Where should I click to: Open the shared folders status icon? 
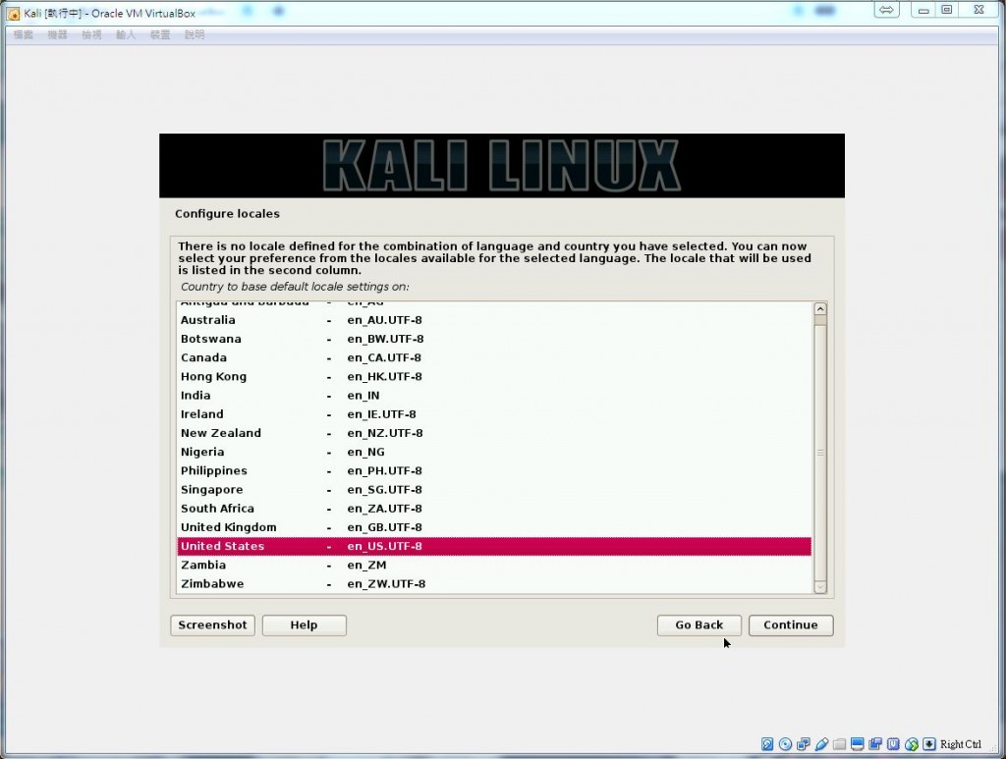839,744
